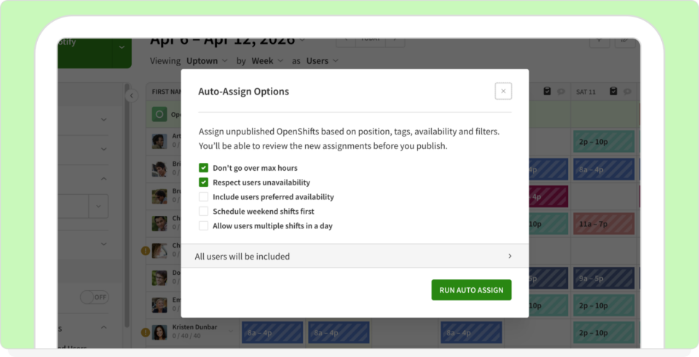The image size is (699, 357).
Task: Expand the All users will be included row
Action: [355, 256]
